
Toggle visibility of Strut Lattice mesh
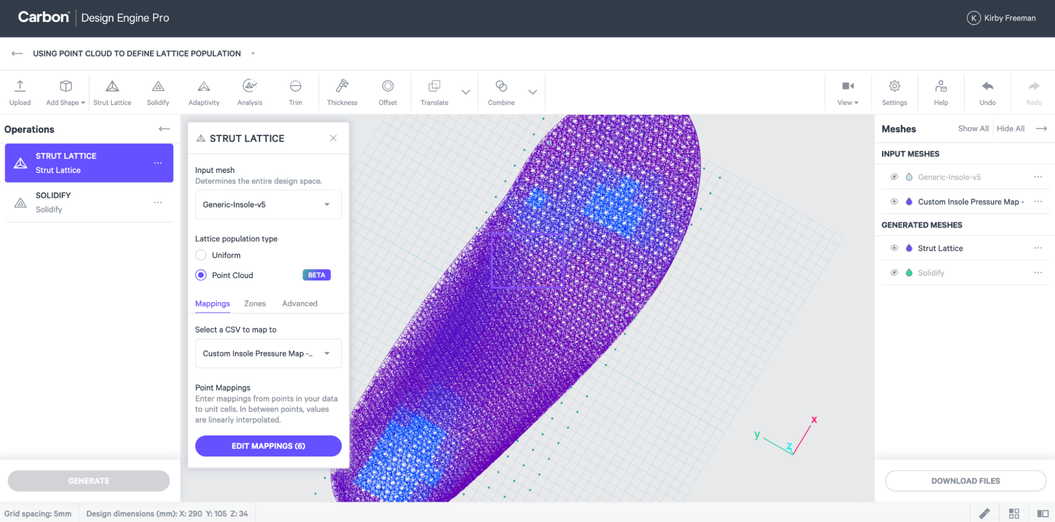[x=894, y=248]
